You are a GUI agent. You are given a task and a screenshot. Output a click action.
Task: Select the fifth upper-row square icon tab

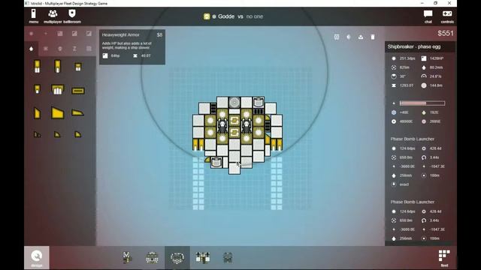coord(89,34)
